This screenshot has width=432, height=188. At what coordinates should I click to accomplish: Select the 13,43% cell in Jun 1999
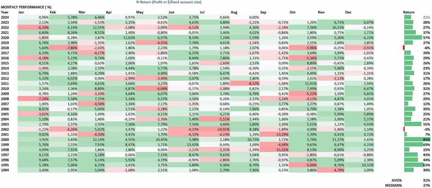184,144
